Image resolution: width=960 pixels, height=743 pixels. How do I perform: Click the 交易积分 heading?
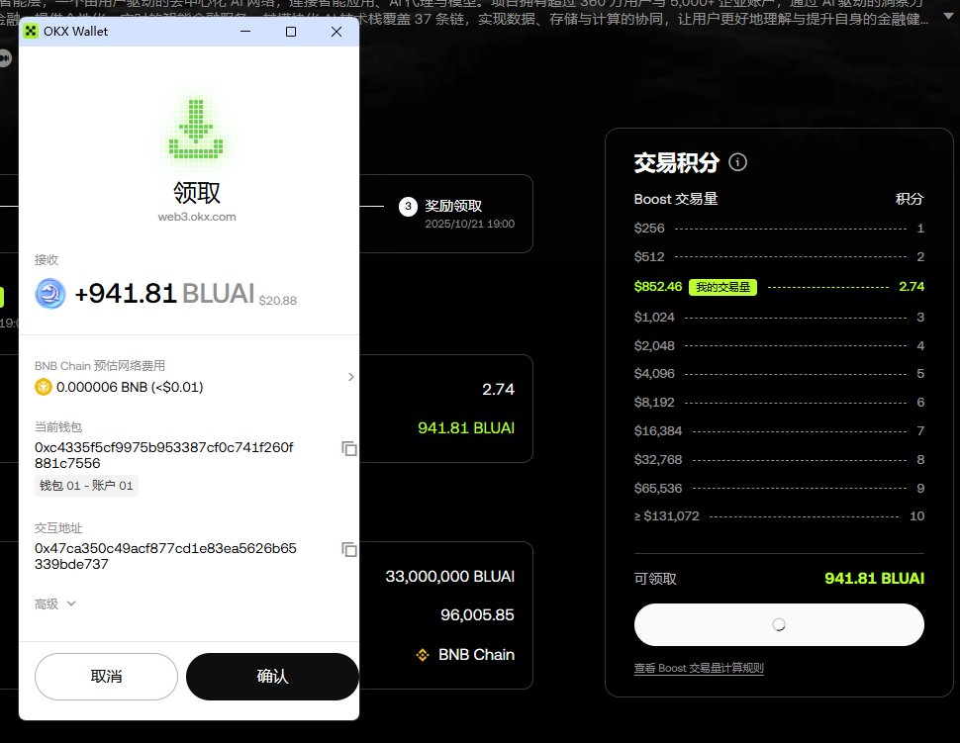(677, 163)
